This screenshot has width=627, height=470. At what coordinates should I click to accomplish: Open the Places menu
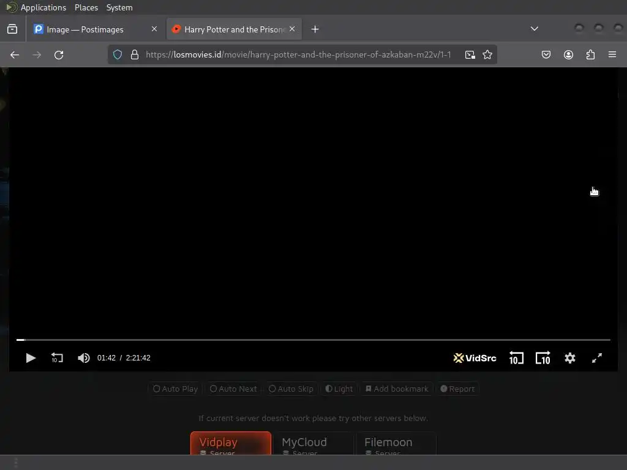click(86, 7)
